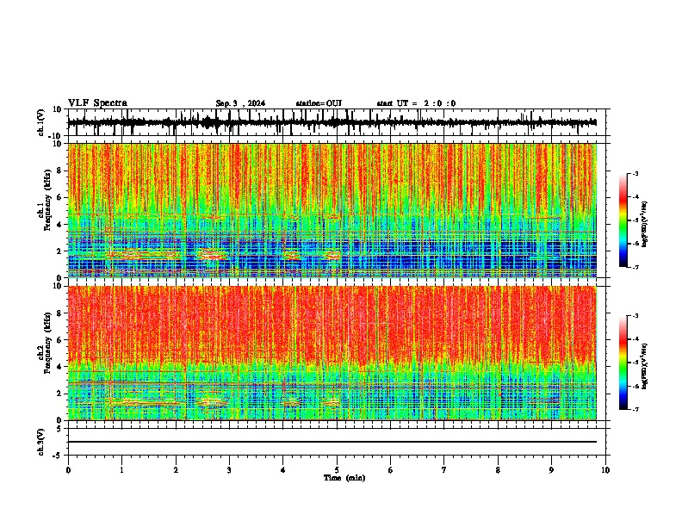Click the "station=OUI" header label

[x=319, y=103]
